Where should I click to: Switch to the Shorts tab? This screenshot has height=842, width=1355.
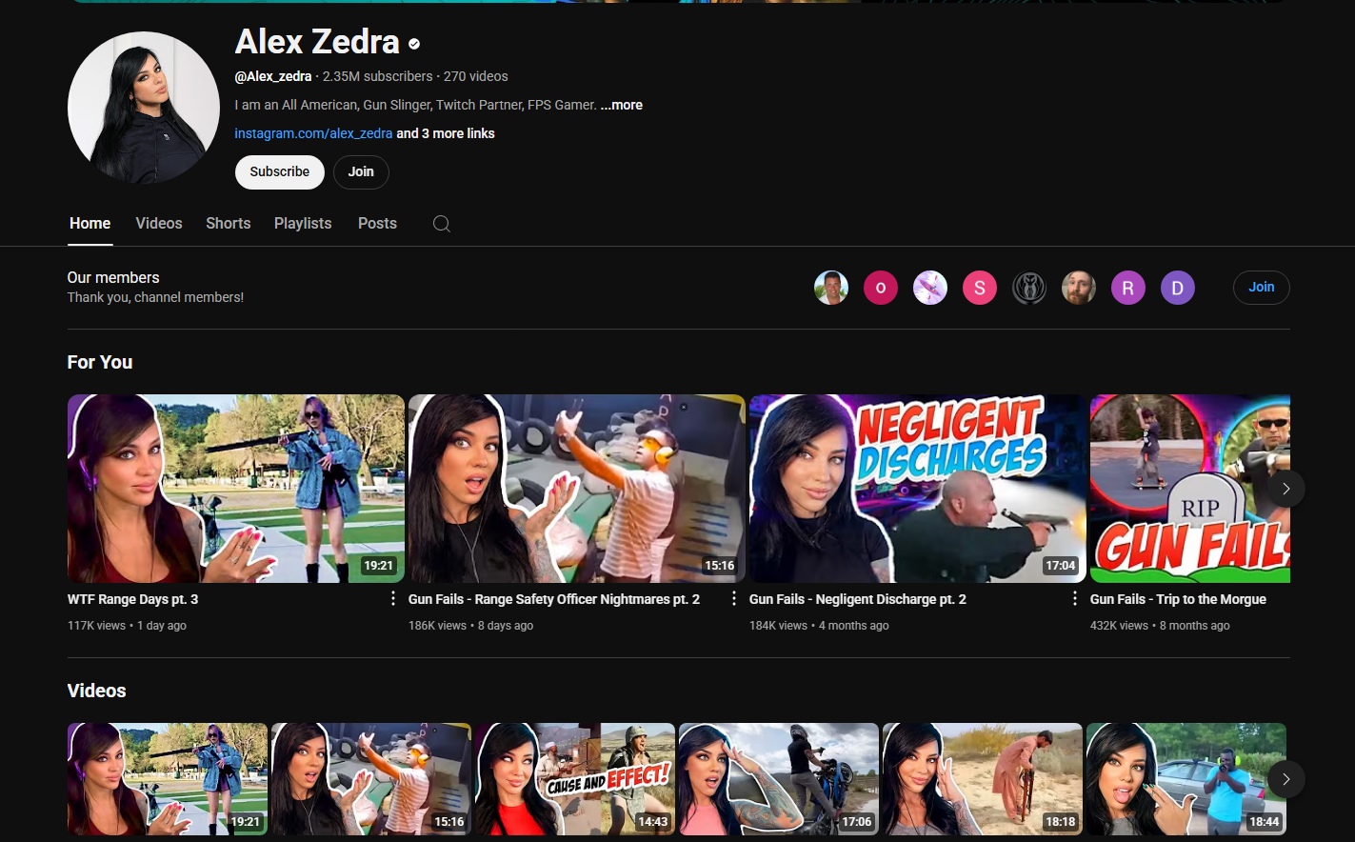[x=229, y=223]
